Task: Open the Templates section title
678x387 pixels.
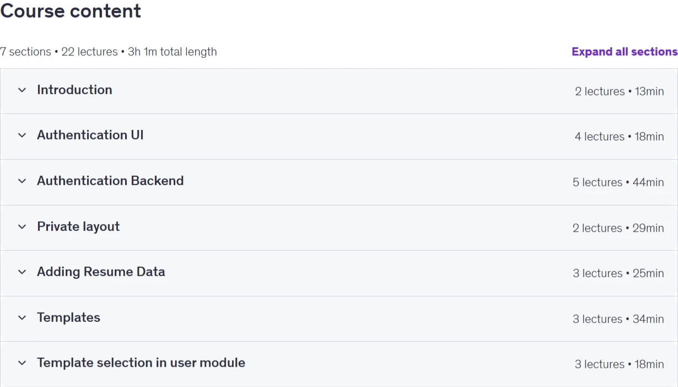Action: pos(68,318)
